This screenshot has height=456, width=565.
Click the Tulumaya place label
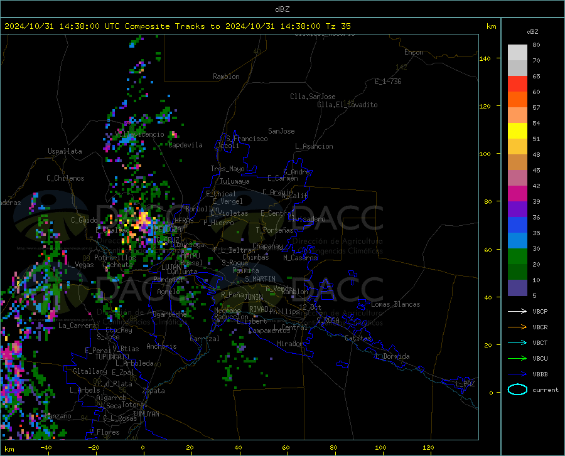[235, 181]
